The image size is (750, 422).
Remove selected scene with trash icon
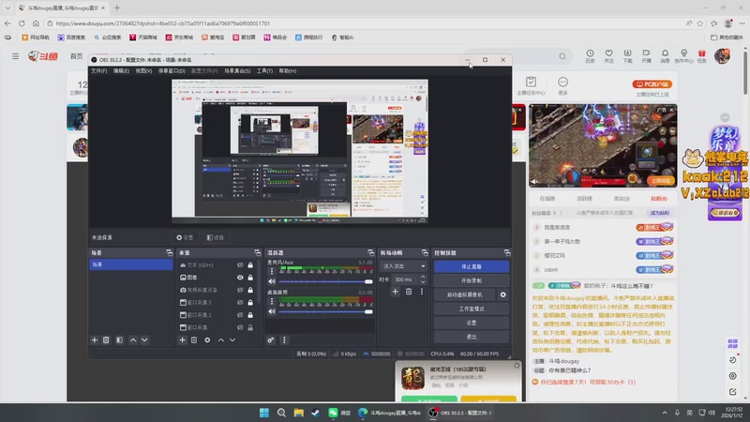click(106, 339)
